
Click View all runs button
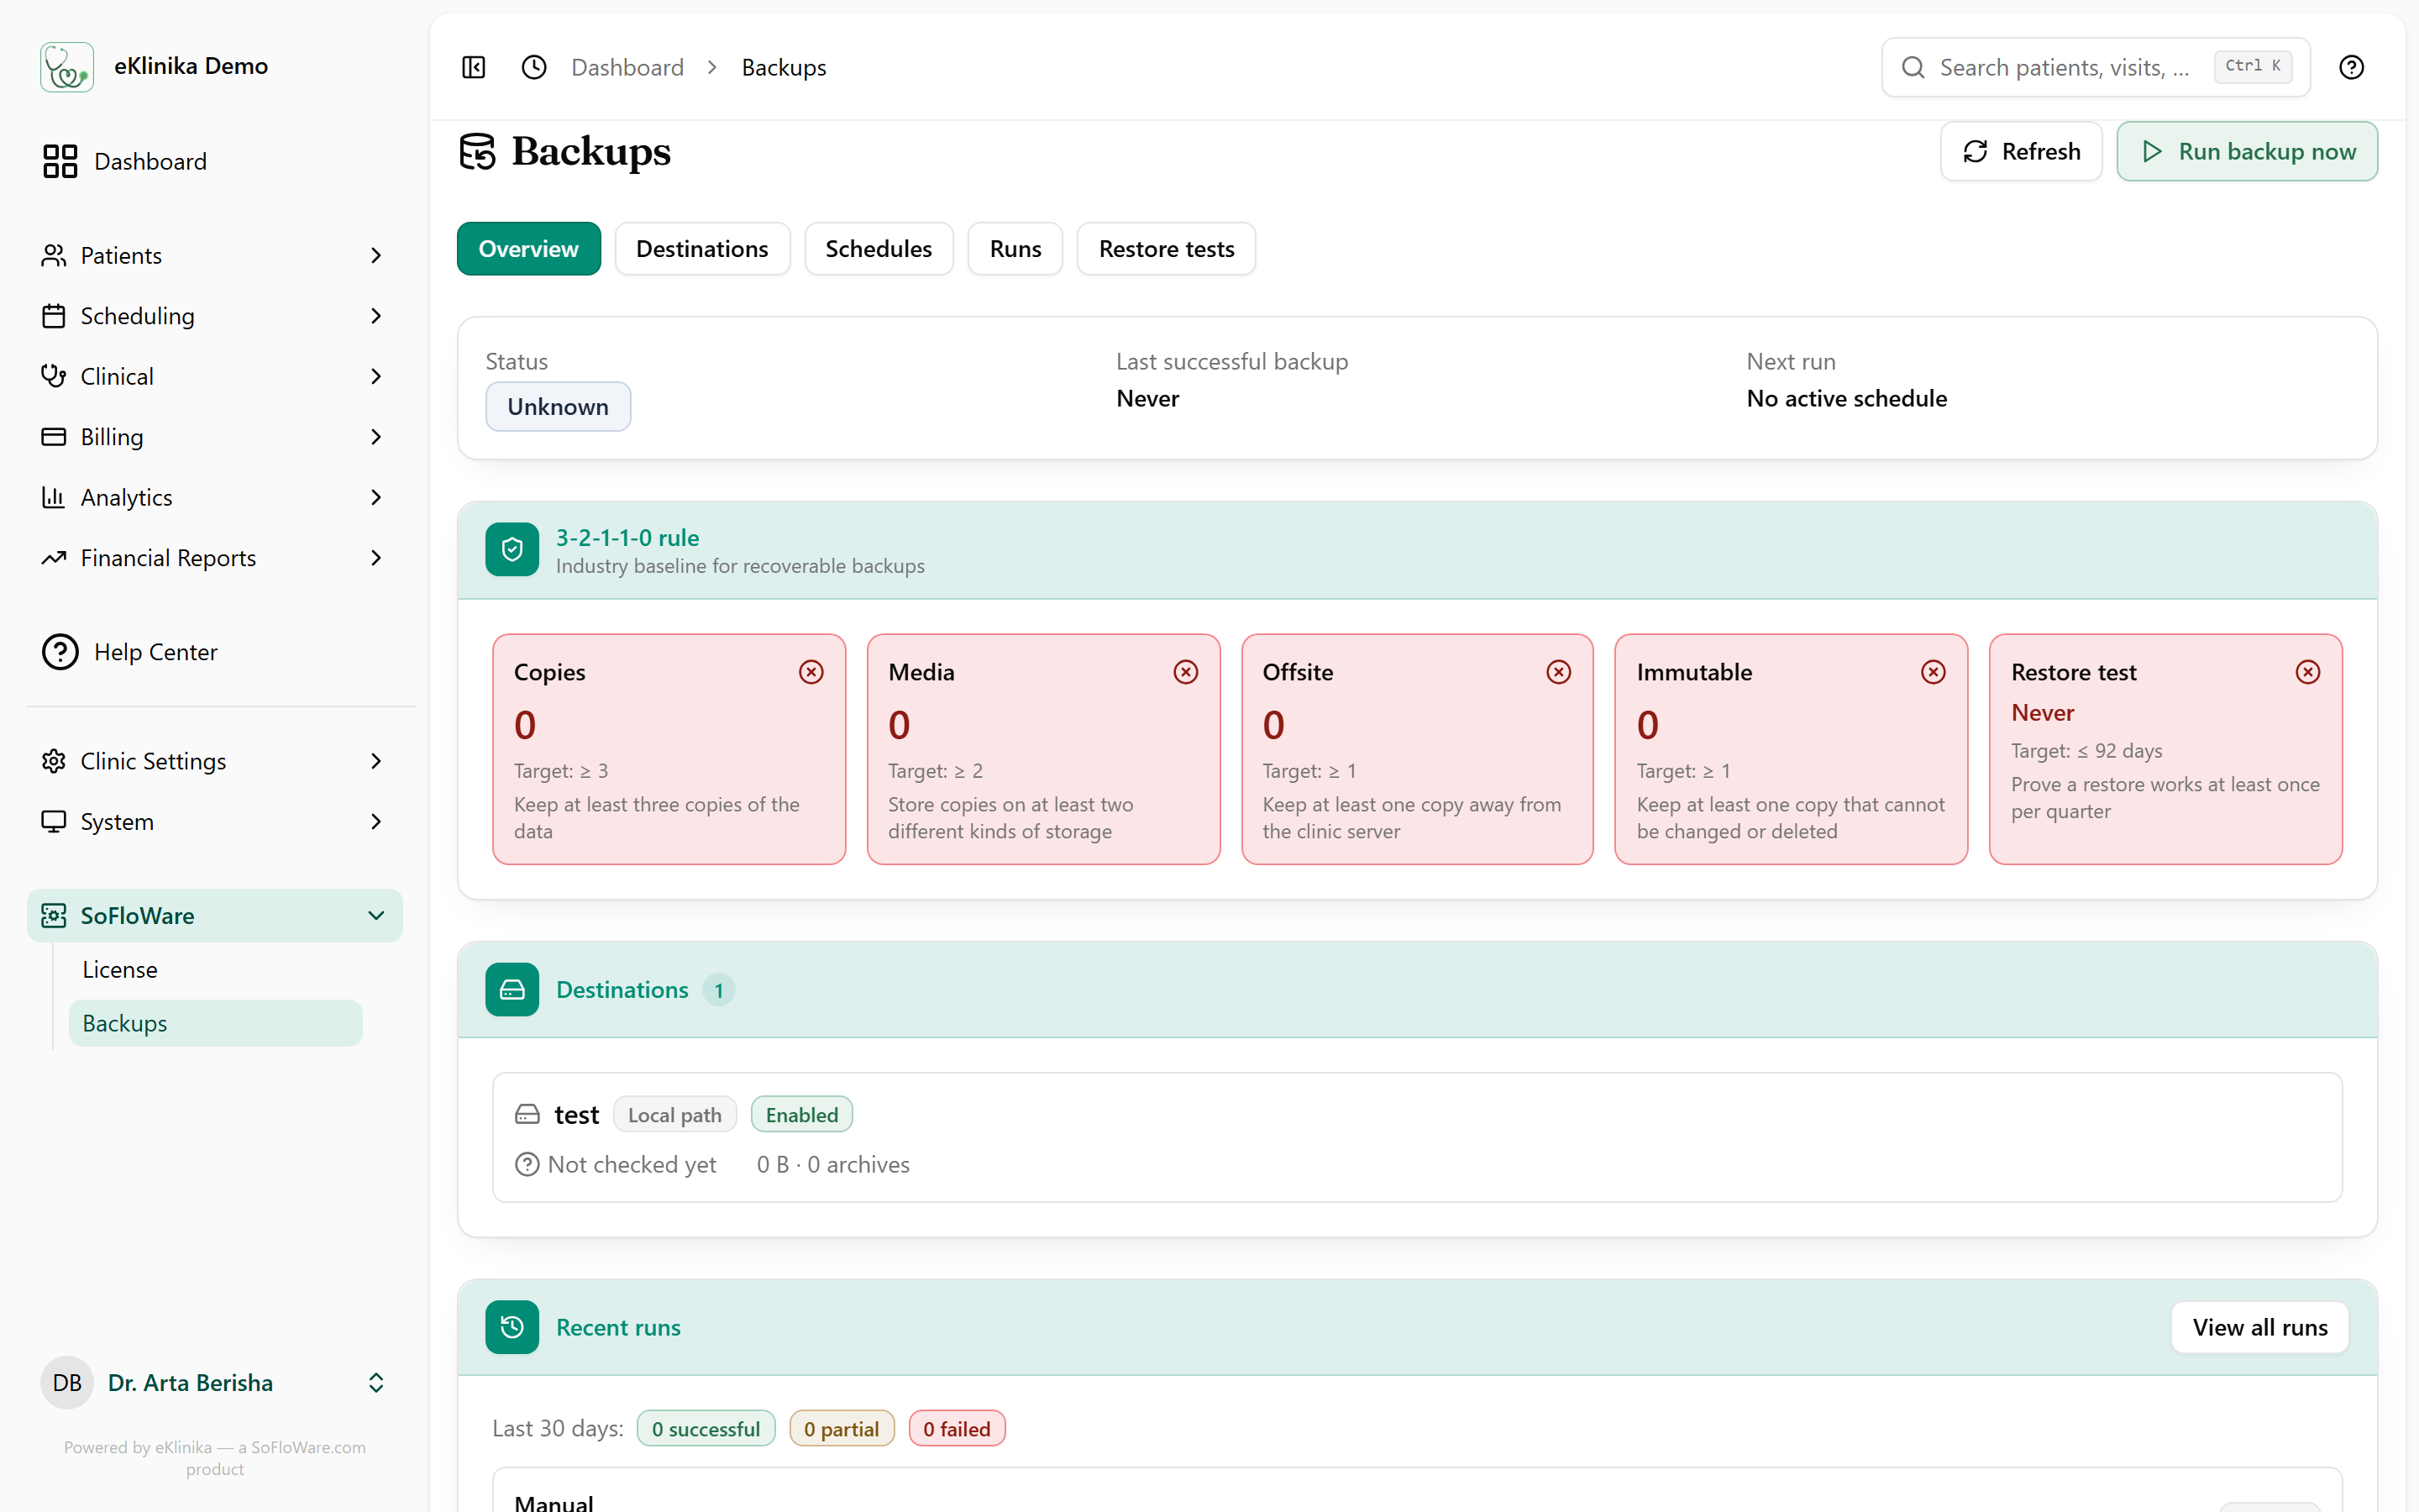tap(2259, 1327)
